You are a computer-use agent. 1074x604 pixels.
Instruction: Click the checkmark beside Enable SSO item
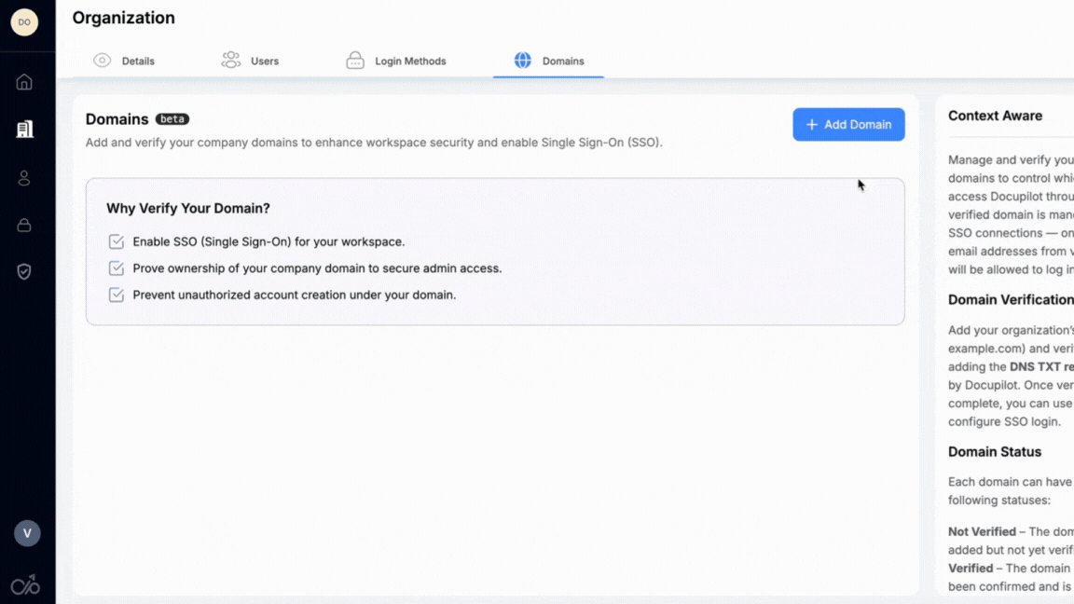pyautogui.click(x=117, y=242)
